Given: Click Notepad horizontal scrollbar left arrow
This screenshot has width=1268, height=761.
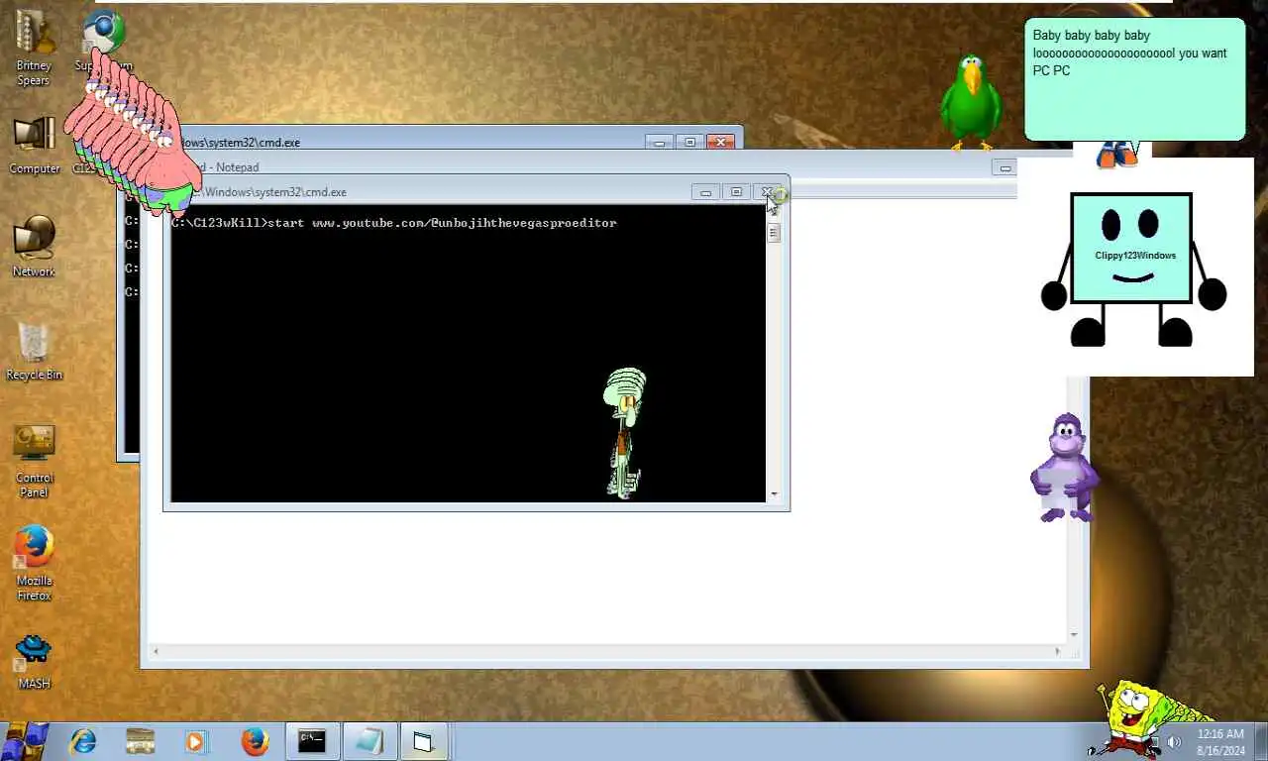Looking at the screenshot, I should coord(155,651).
